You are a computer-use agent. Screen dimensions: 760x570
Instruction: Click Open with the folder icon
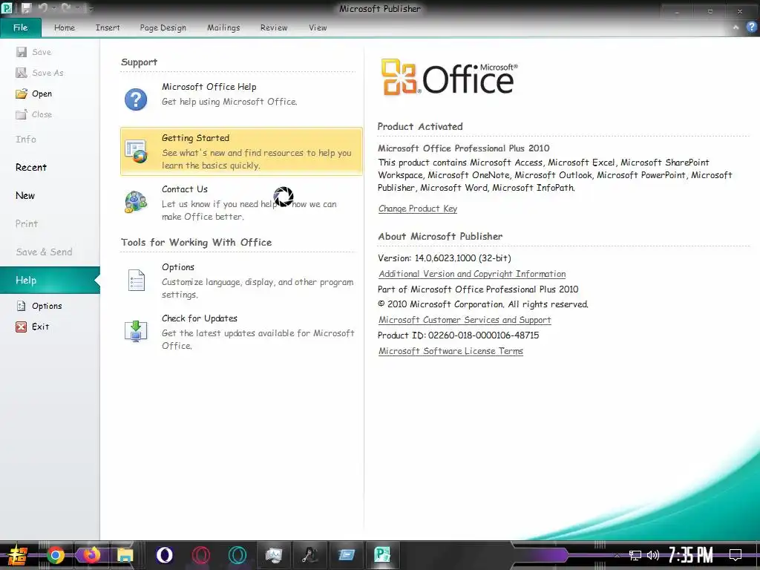[34, 94]
